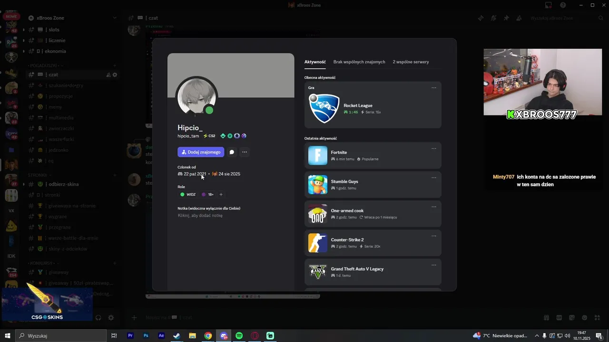Click the note field to add a note
Viewport: 609px width, 342px height.
pos(200,216)
